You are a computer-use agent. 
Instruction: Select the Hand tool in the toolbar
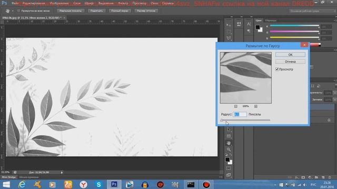[229, 143]
